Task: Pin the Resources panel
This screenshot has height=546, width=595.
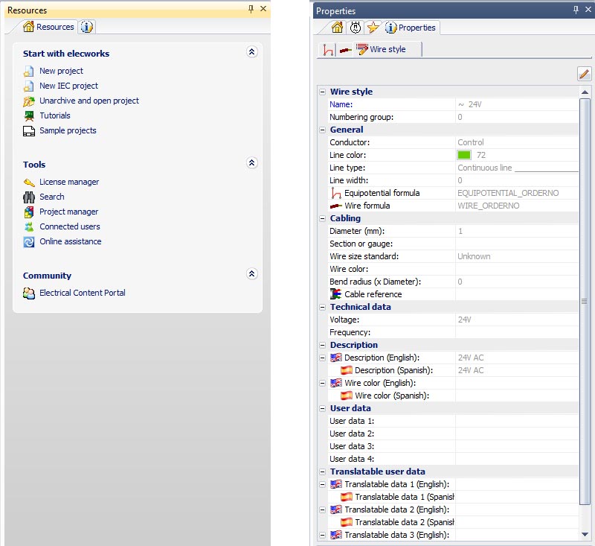Action: (251, 9)
